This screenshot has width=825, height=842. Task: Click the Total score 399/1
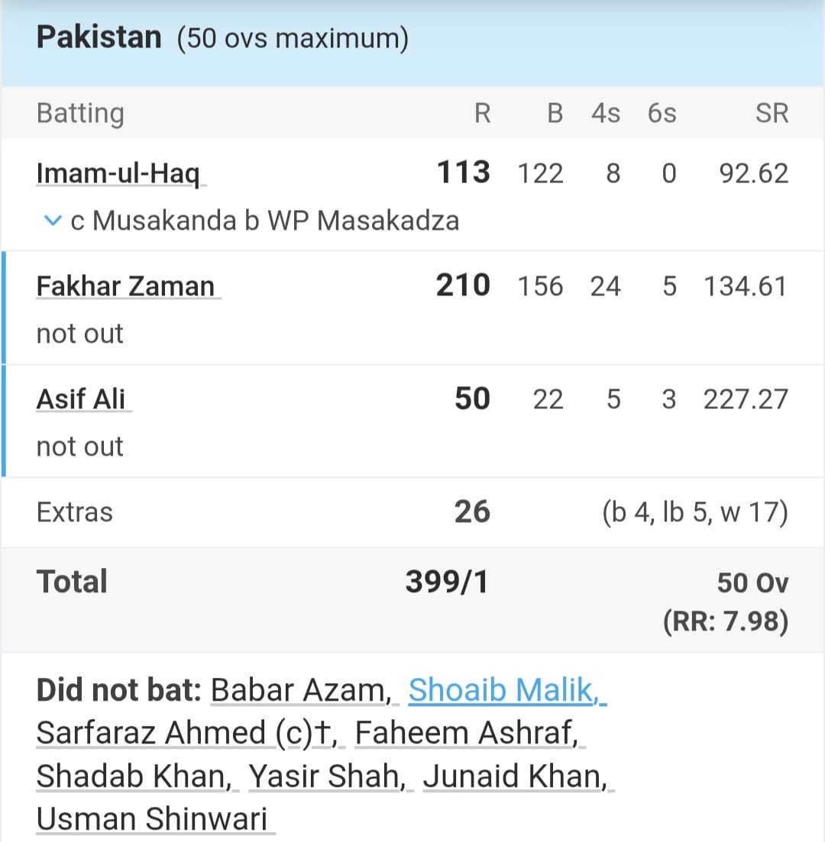446,582
